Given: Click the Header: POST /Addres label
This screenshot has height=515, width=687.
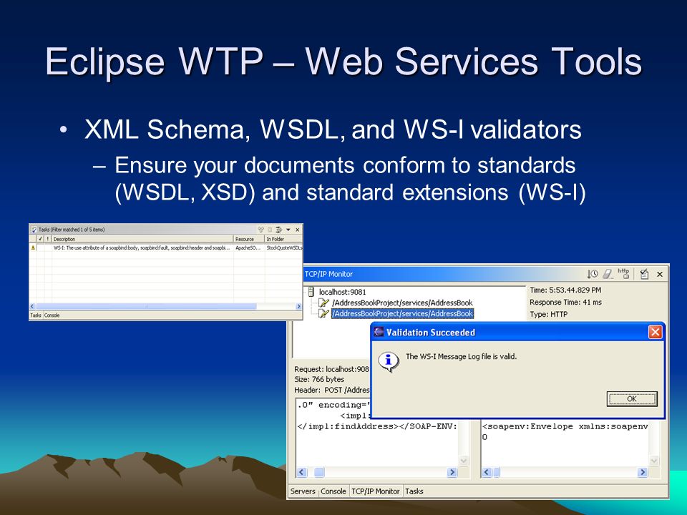Looking at the screenshot, I should [331, 390].
